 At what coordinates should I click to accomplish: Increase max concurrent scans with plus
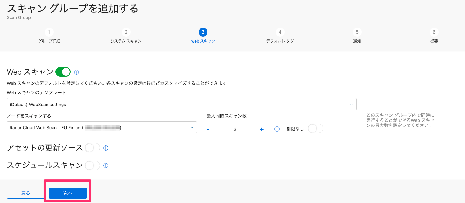point(262,129)
